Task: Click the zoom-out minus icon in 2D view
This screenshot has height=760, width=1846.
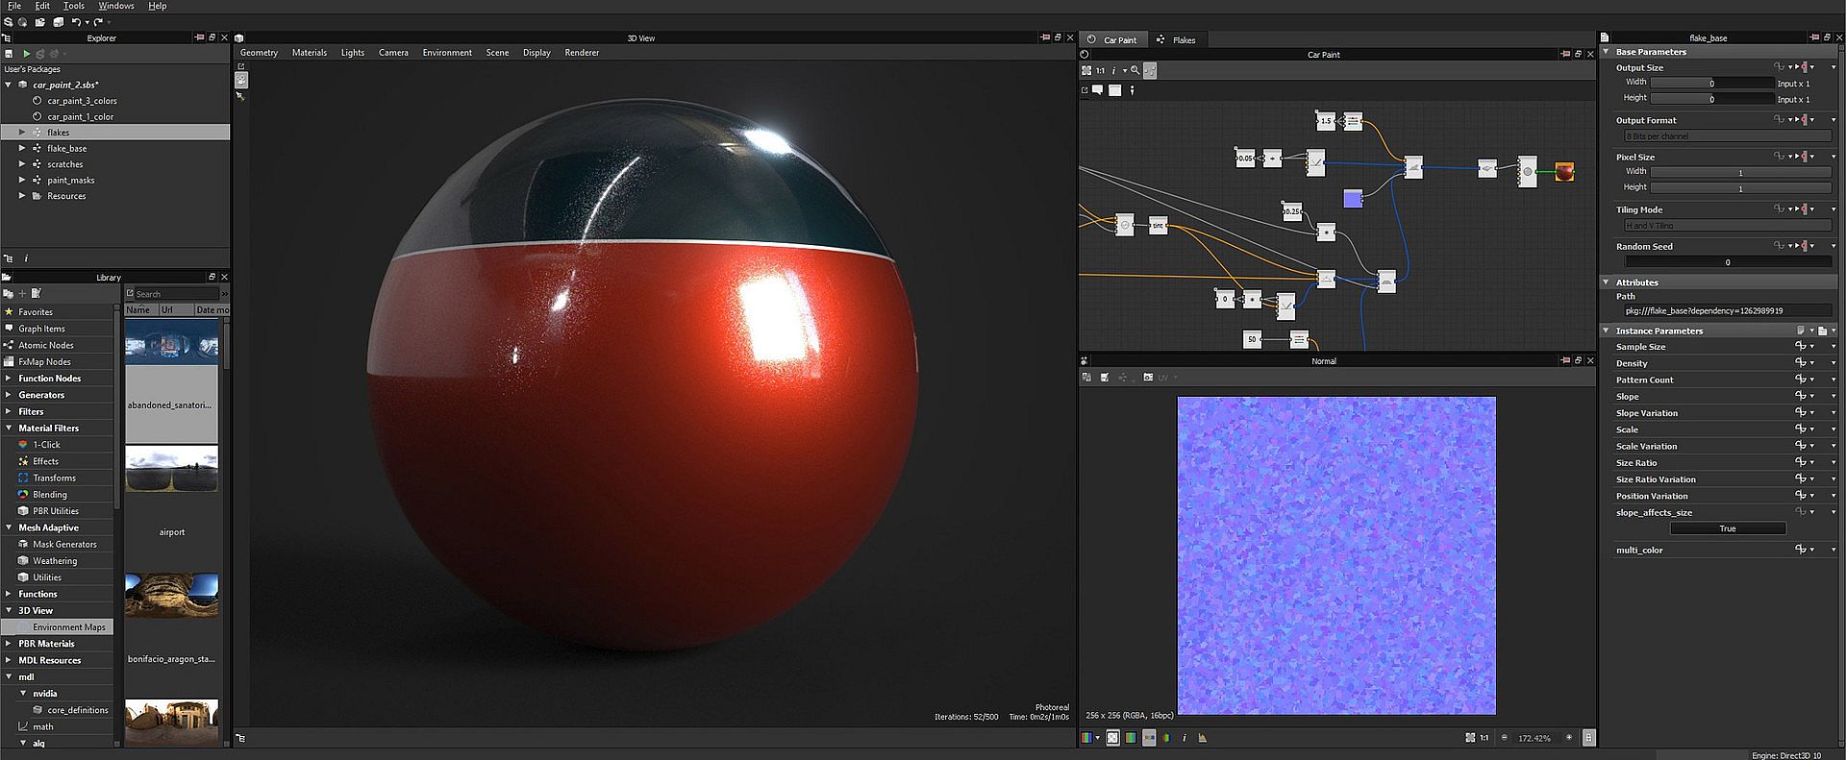Action: [1505, 738]
